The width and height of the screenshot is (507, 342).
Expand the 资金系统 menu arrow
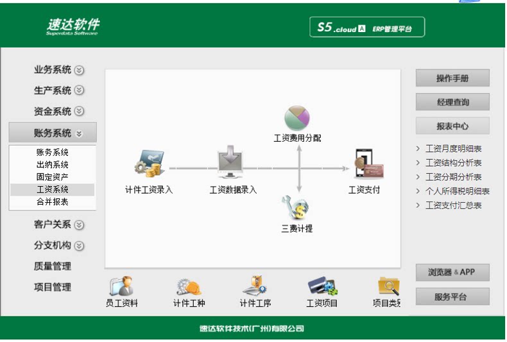pos(79,111)
